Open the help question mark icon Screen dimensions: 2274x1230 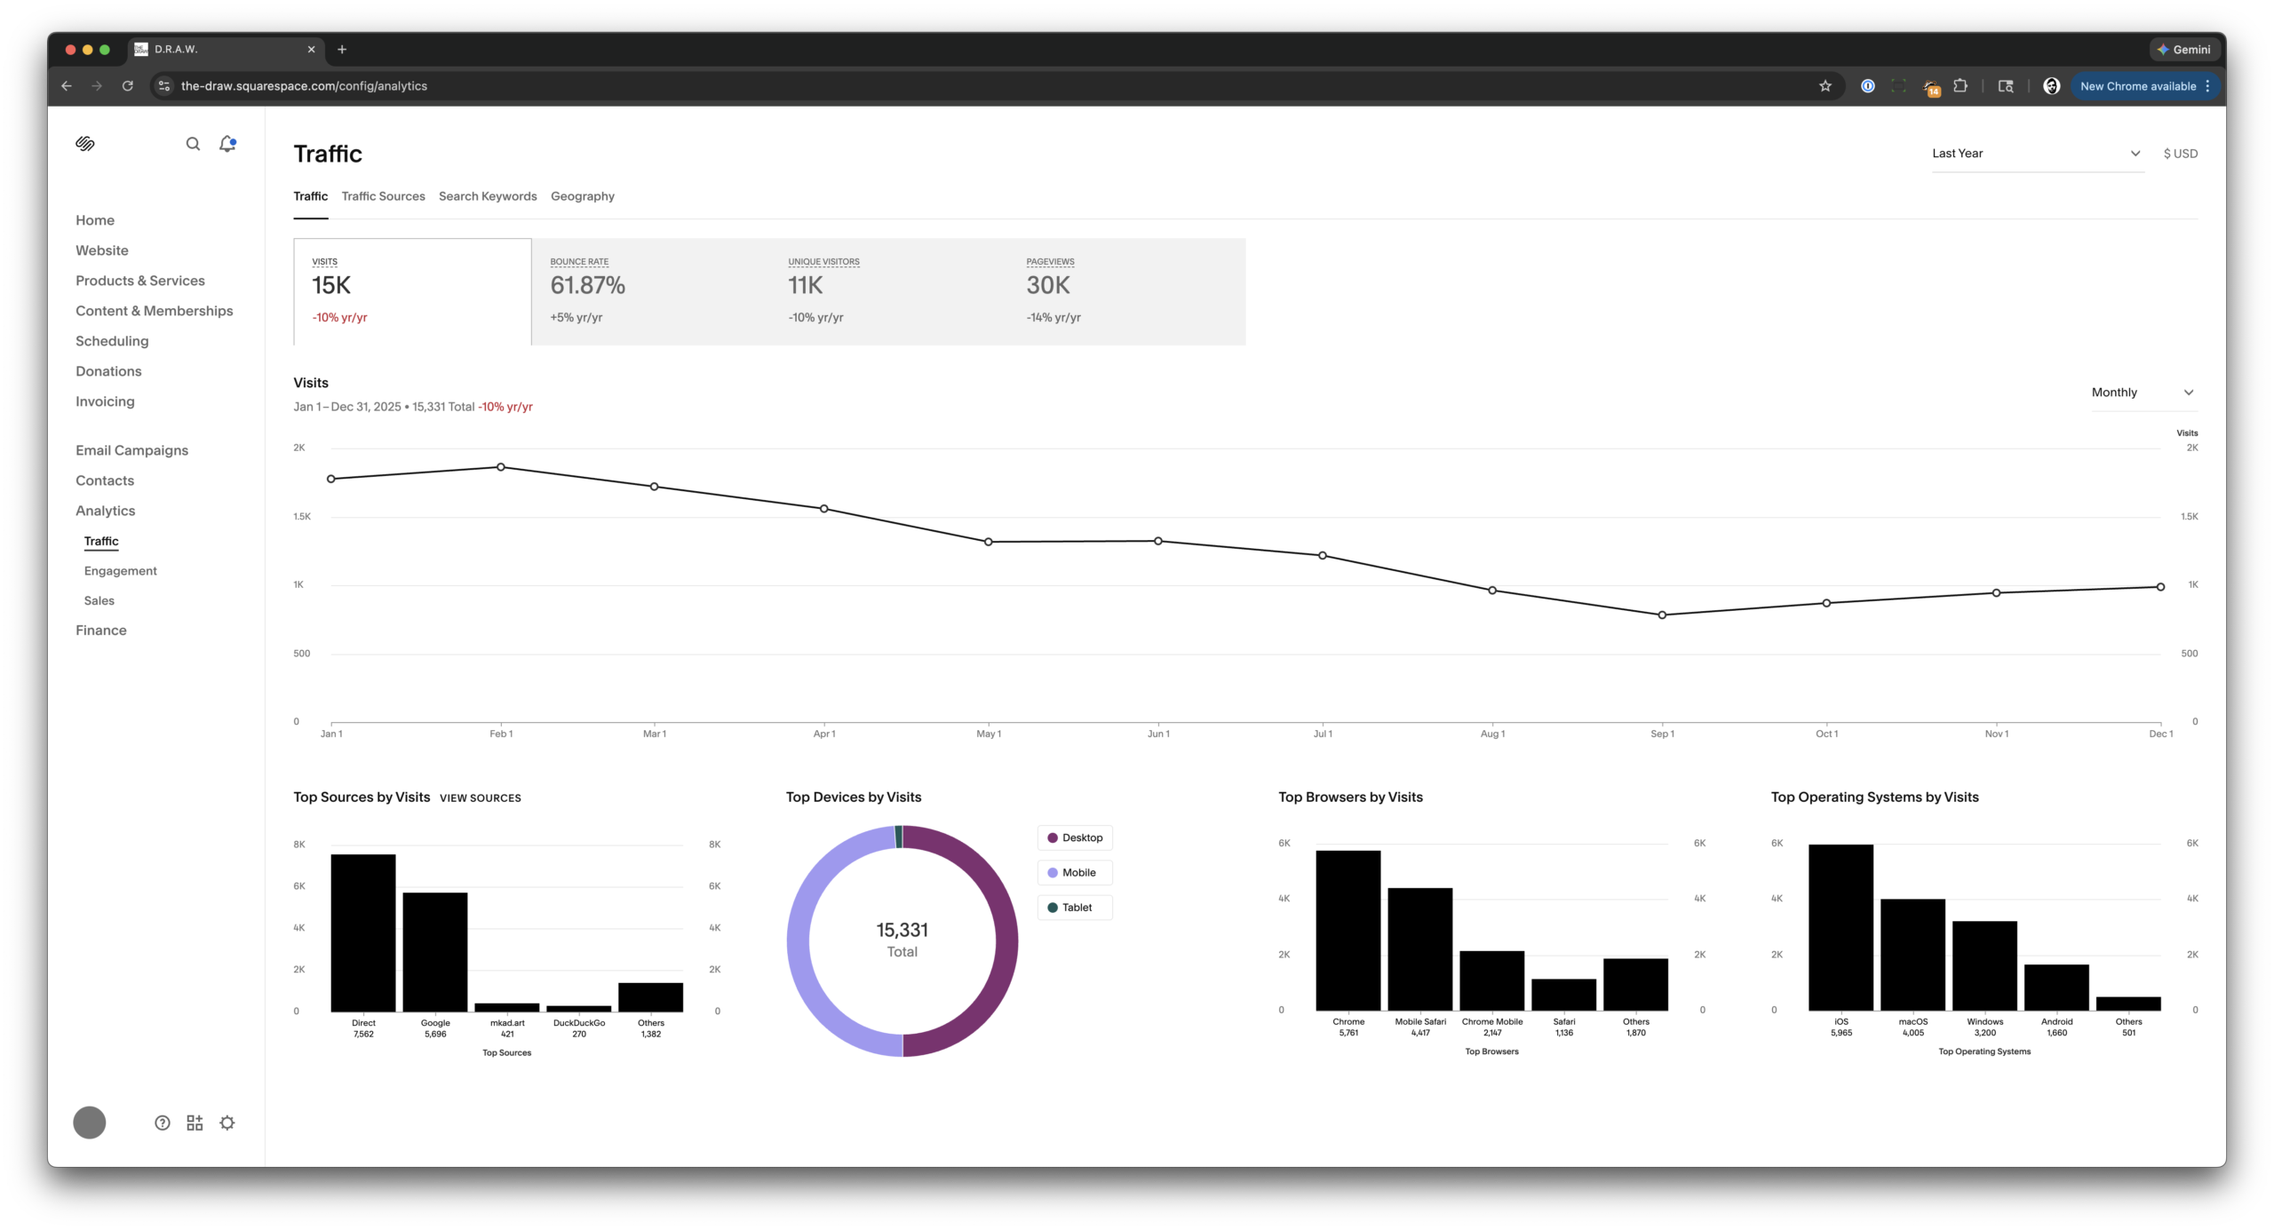pos(162,1123)
